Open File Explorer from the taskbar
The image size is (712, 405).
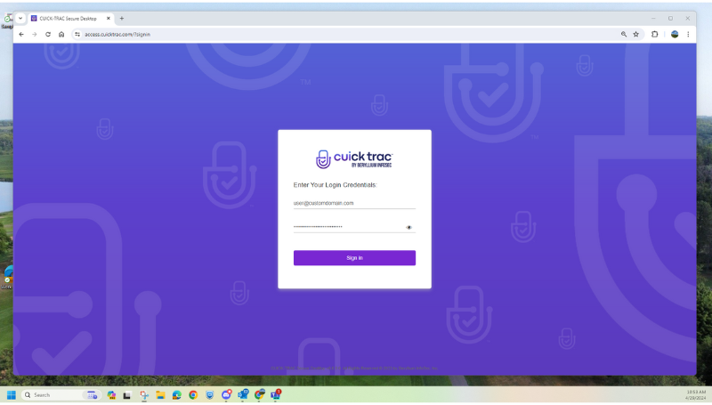(x=160, y=395)
